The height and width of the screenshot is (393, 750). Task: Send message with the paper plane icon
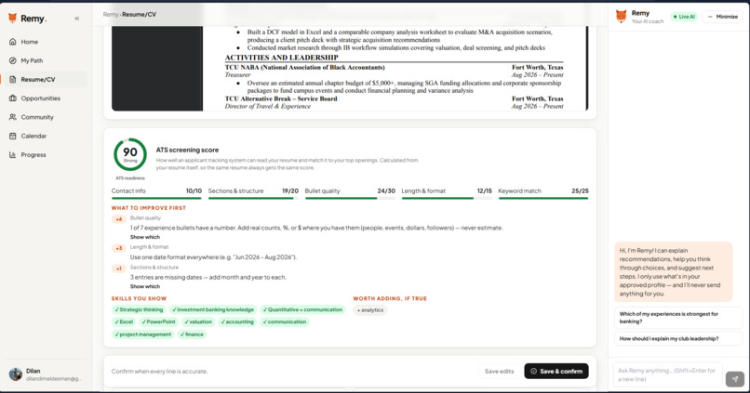point(735,379)
